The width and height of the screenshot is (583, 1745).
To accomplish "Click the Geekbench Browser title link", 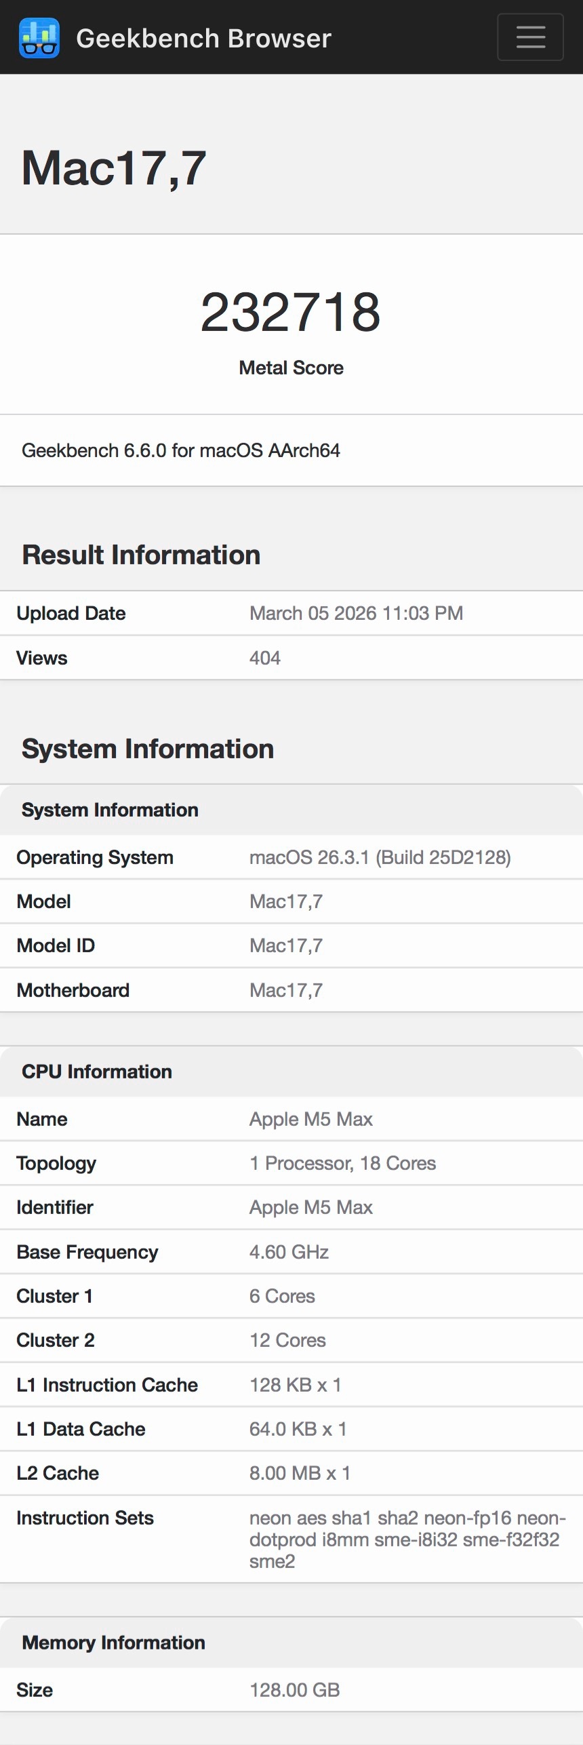I will [x=203, y=39].
